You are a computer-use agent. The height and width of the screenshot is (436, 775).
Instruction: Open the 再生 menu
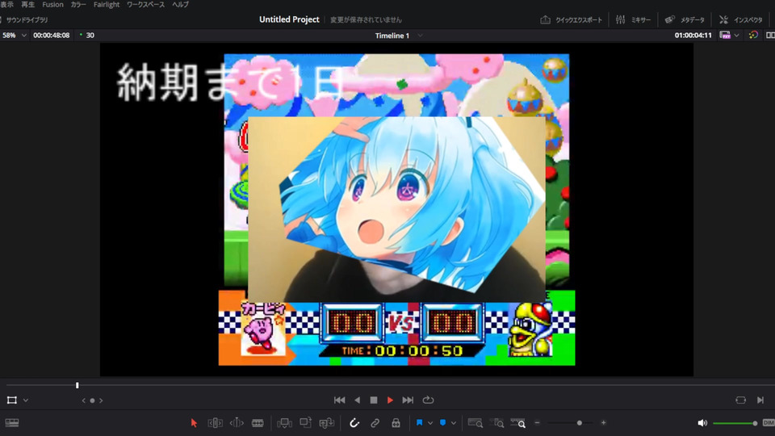27,5
